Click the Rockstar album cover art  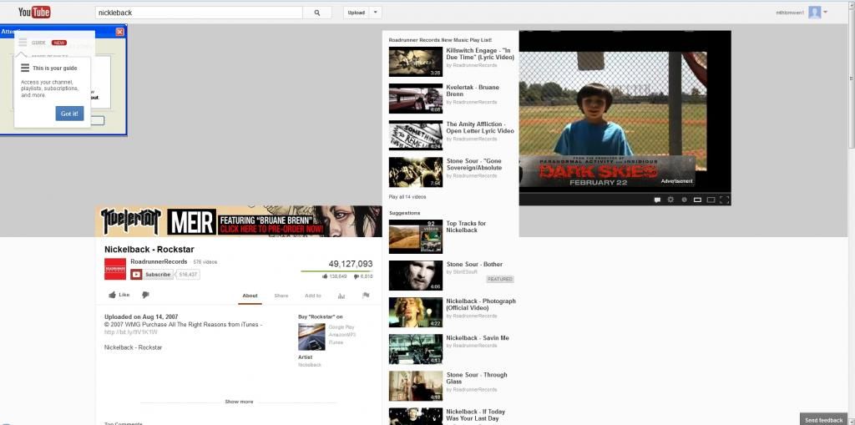click(311, 336)
